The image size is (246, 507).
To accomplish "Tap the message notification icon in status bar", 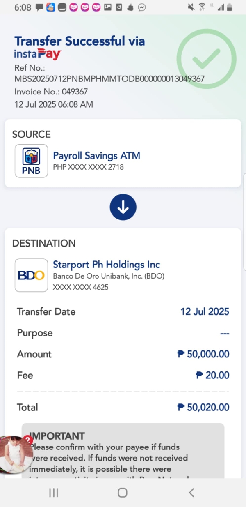I will pyautogui.click(x=40, y=7).
